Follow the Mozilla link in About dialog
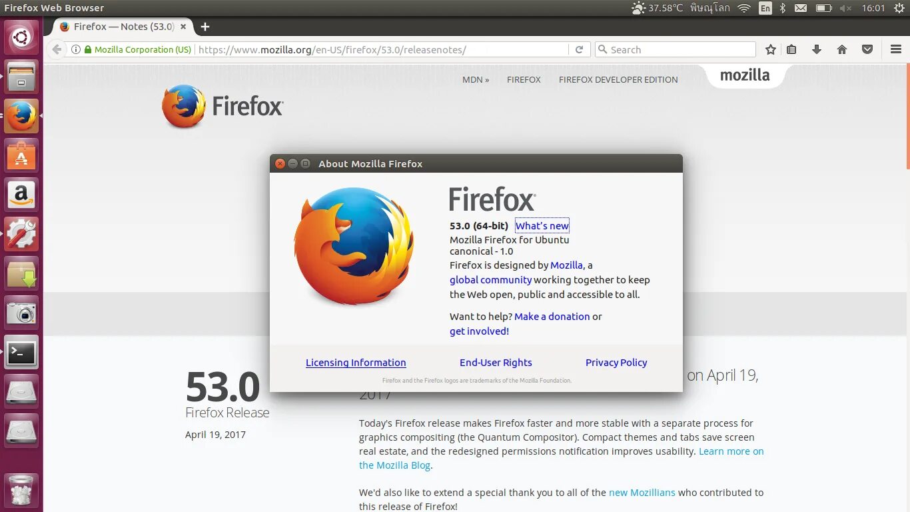This screenshot has width=910, height=512. (566, 265)
